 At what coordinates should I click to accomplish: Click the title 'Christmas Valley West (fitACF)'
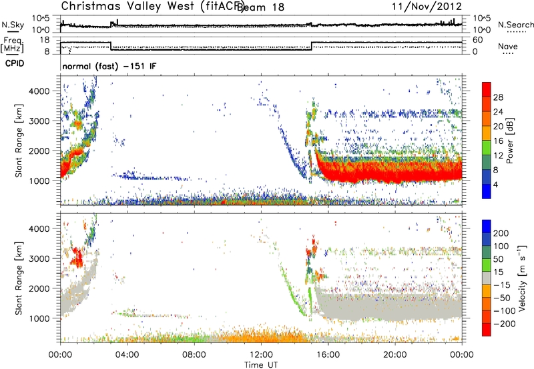152,6
